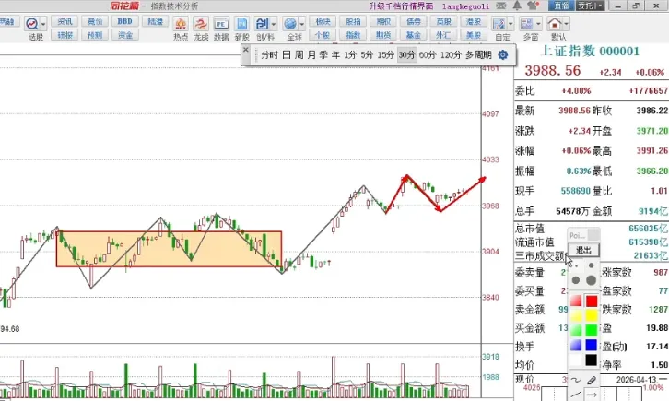
Task: Pick the solid blue color swatch
Action: (x=592, y=345)
